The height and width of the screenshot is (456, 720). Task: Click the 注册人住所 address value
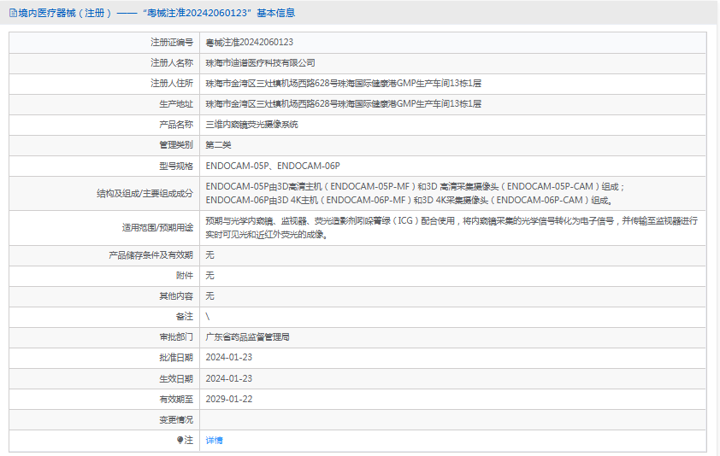point(344,84)
